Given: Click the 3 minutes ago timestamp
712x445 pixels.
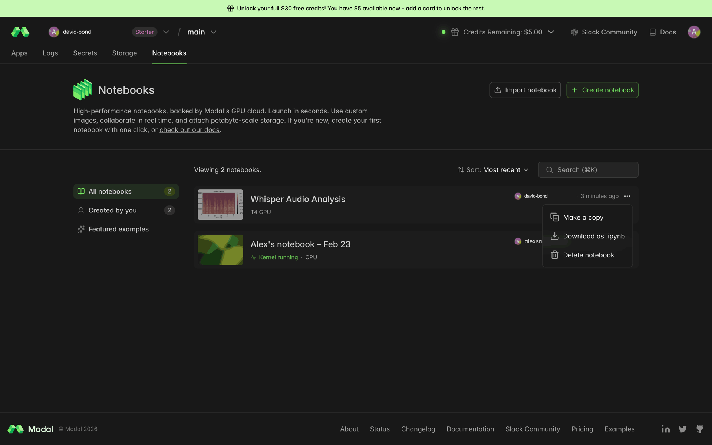Looking at the screenshot, I should coord(600,196).
